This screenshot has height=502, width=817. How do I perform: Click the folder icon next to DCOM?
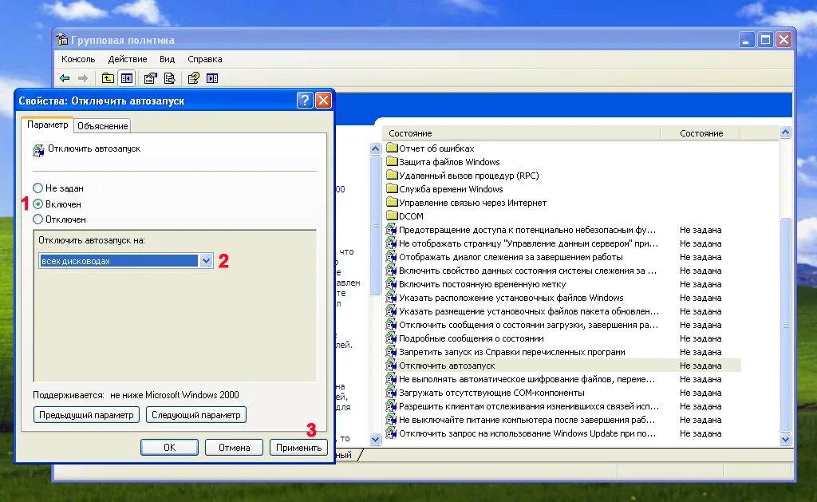[392, 215]
